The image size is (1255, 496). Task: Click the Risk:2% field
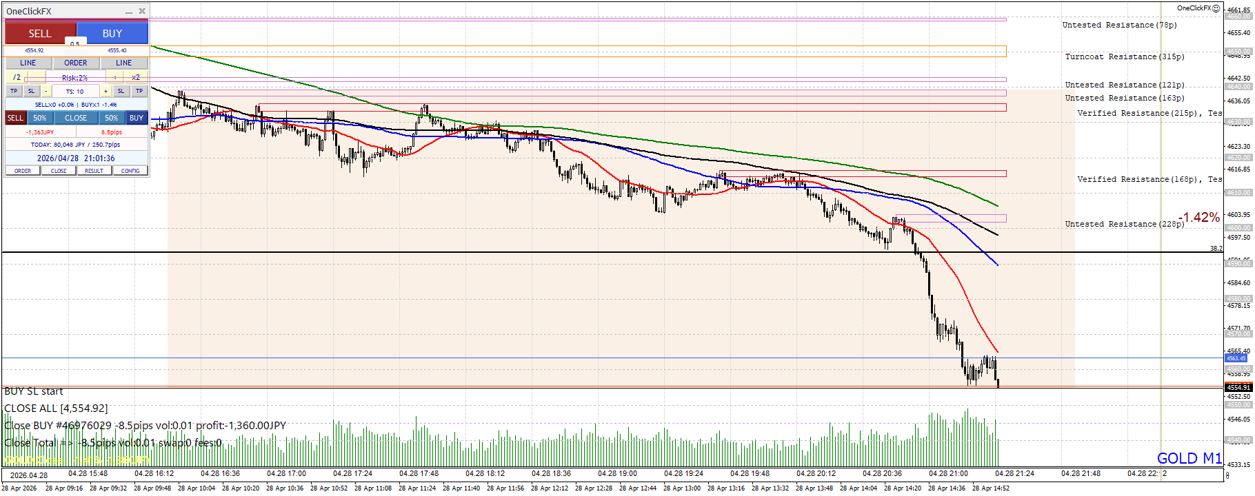74,78
